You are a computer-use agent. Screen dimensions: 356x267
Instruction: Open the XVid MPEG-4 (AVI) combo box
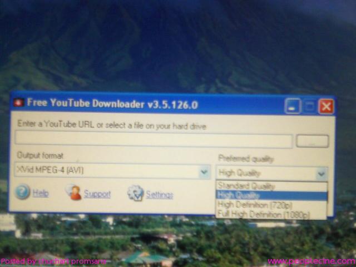112,171
